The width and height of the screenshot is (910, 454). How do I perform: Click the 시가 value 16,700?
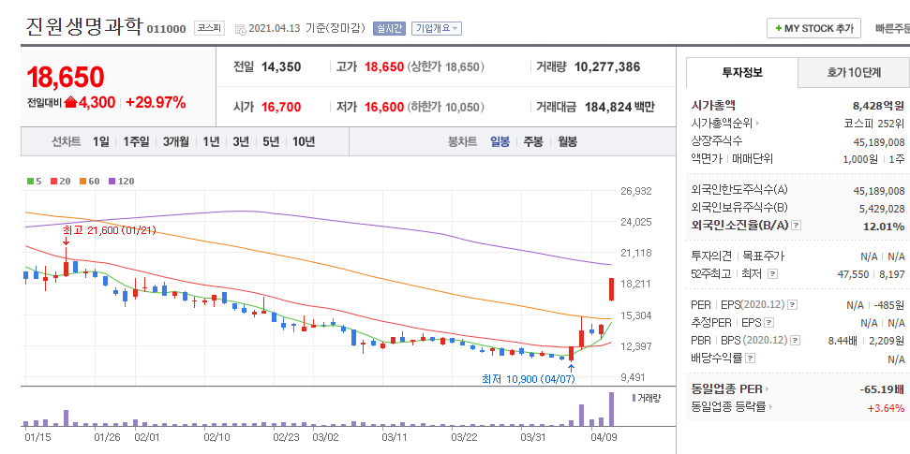tap(281, 107)
